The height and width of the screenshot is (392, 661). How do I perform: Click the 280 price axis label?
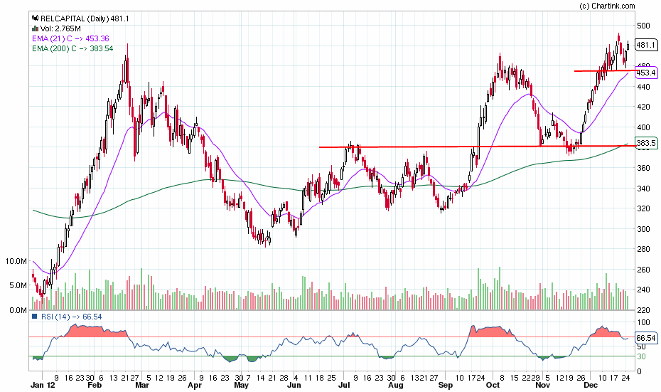coord(643,249)
